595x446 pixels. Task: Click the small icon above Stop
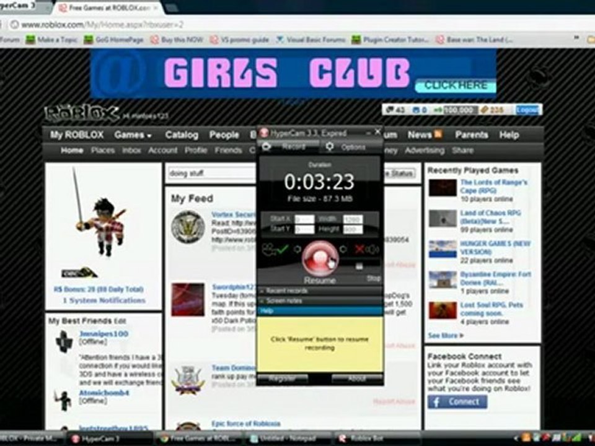359,266
